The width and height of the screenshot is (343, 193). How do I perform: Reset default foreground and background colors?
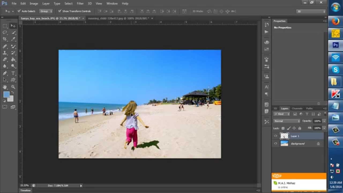(4, 101)
